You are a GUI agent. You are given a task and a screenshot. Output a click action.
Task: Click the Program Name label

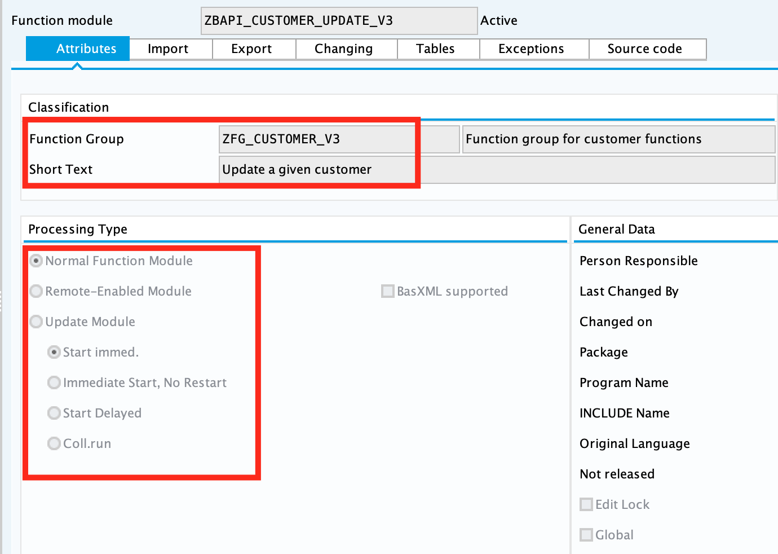pyautogui.click(x=624, y=382)
